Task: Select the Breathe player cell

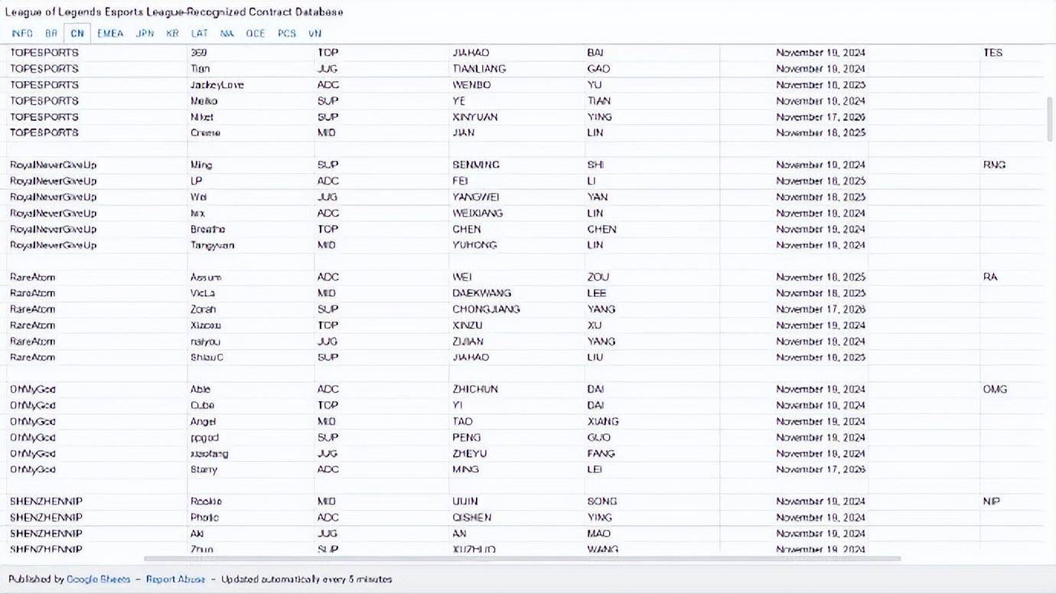Action: pyautogui.click(x=207, y=229)
